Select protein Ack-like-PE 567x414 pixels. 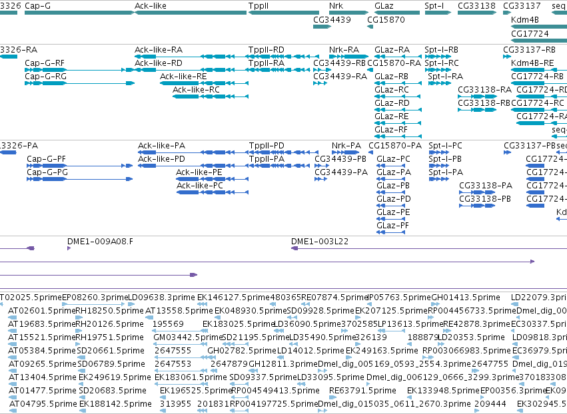(x=199, y=172)
